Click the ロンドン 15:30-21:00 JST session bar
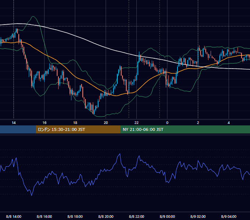This screenshot has width=250, height=220. (78, 129)
